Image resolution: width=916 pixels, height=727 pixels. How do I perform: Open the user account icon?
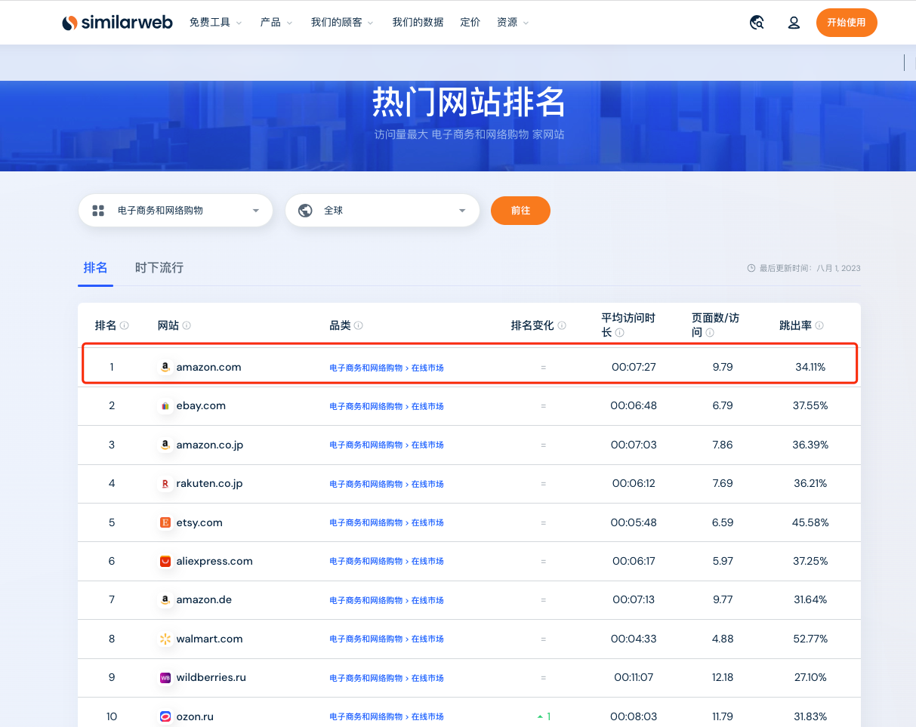pos(794,23)
